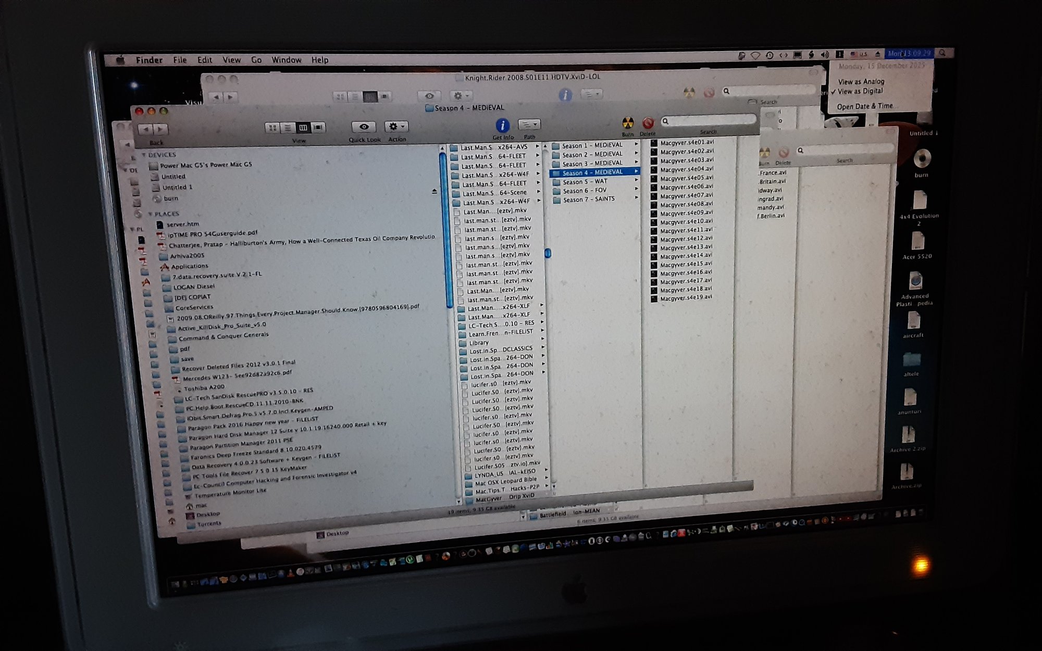Eject the burn disc in the sidebar
The image size is (1042, 651).
[435, 192]
